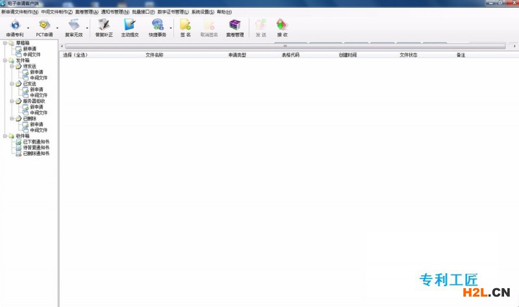
Task: Select 中间文件 under 服务器拒收
Action: tap(39, 113)
